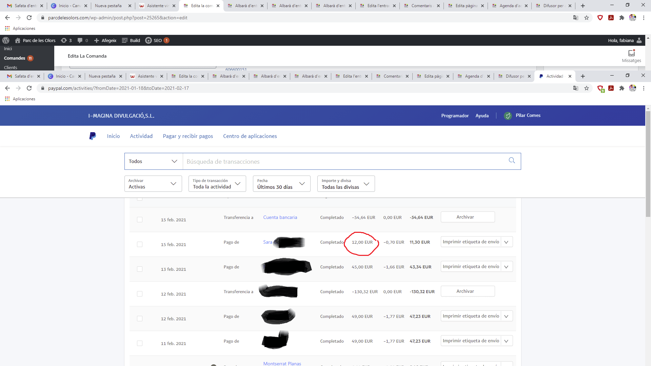Go to PayPal Inicio tab

pyautogui.click(x=113, y=136)
